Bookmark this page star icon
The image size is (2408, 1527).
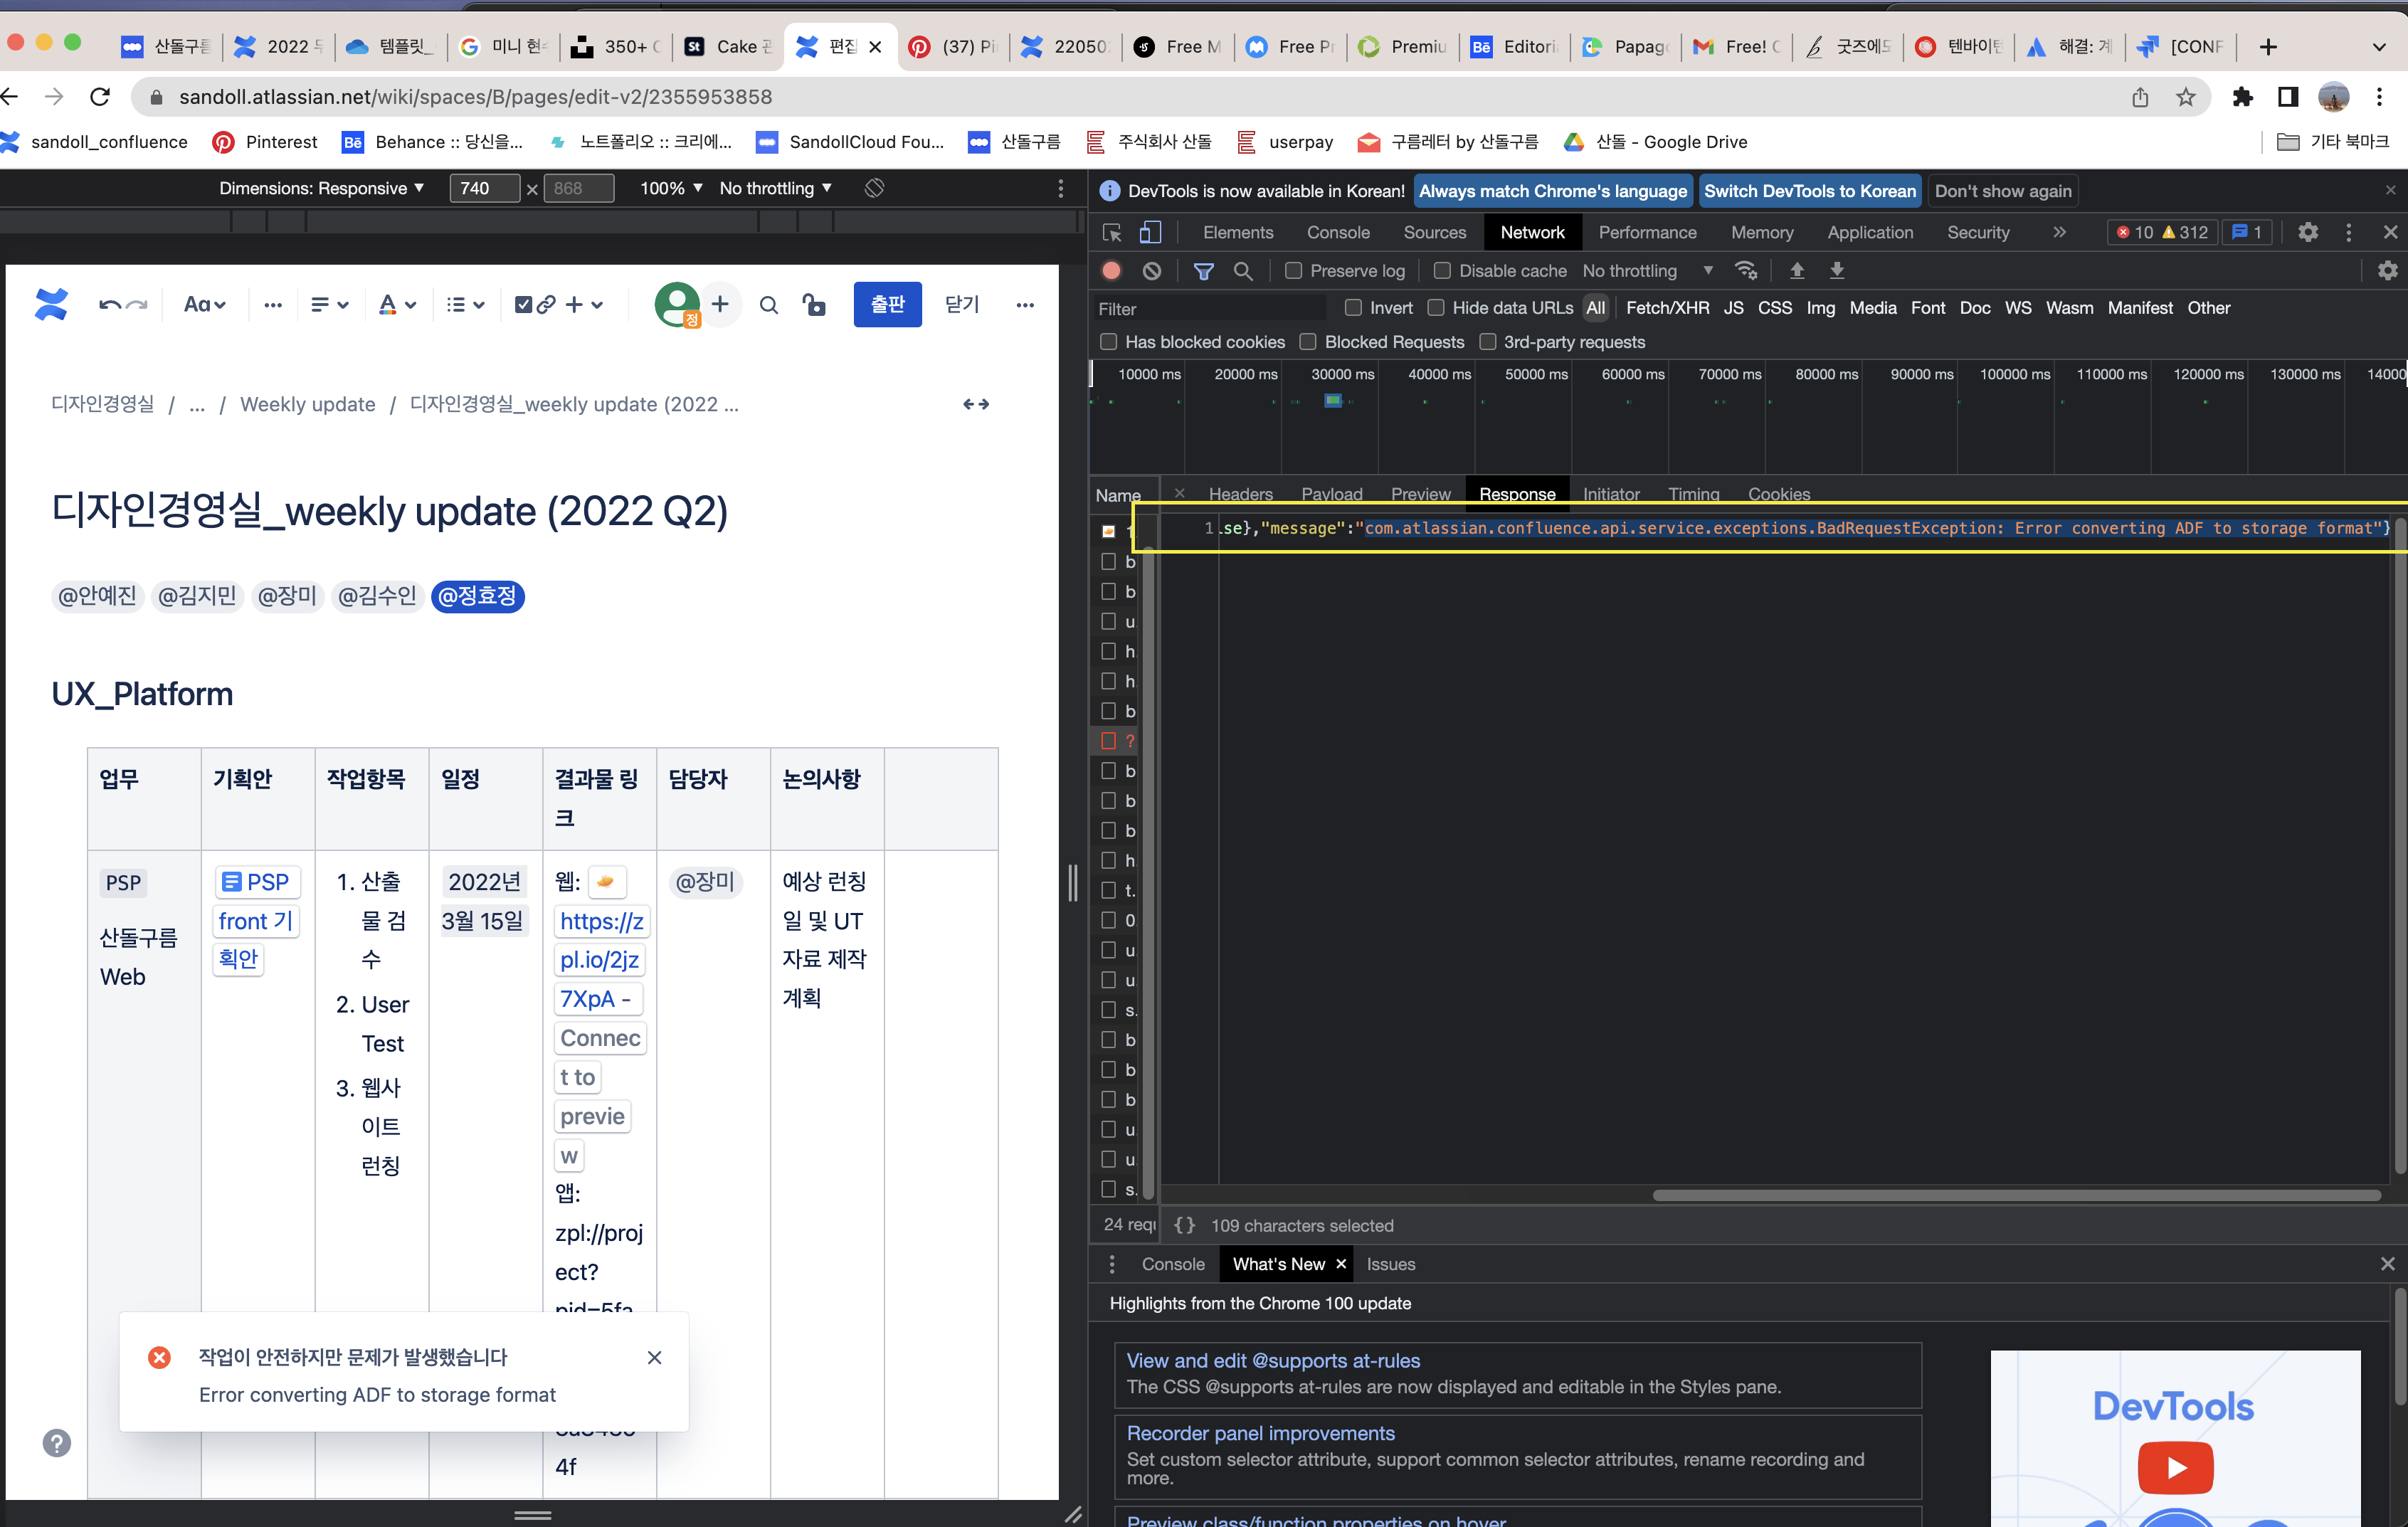click(2185, 97)
